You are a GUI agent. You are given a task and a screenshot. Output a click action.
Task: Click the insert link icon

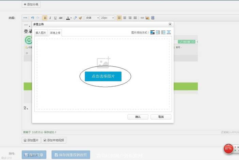pos(142,18)
